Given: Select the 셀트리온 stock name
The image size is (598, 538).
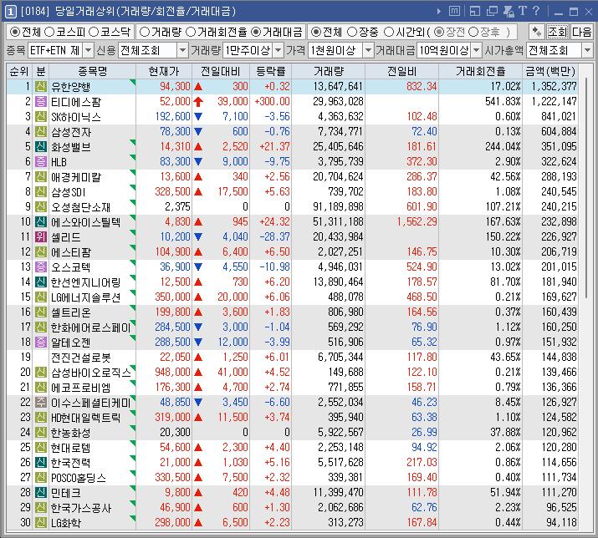Looking at the screenshot, I should coord(71,312).
